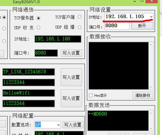Expand the 192.168.1.105 IP address dropdown
Screen dimensions: 162x135
click(x=151, y=17)
